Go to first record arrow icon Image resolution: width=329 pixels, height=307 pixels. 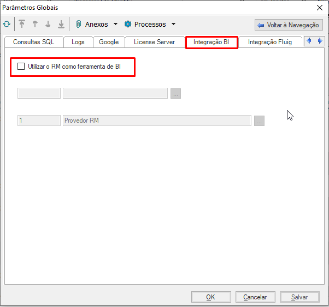[22, 24]
